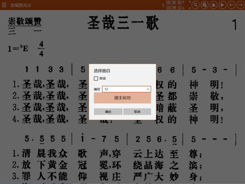Image resolution: width=245 pixels, height=184 pixels.
Task: Switch to 歌曲模式 song mode
Action: tap(177, 5)
